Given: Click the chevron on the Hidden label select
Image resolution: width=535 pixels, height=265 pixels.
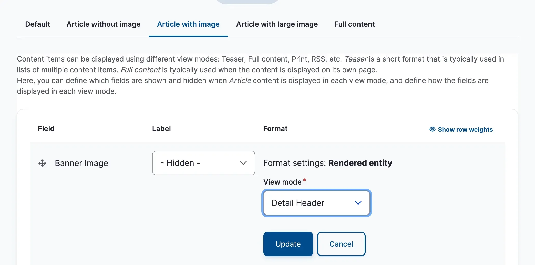Looking at the screenshot, I should click(x=244, y=163).
